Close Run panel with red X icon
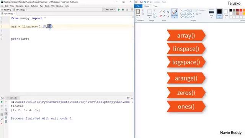245x138 pixels. [x=2, y=123]
